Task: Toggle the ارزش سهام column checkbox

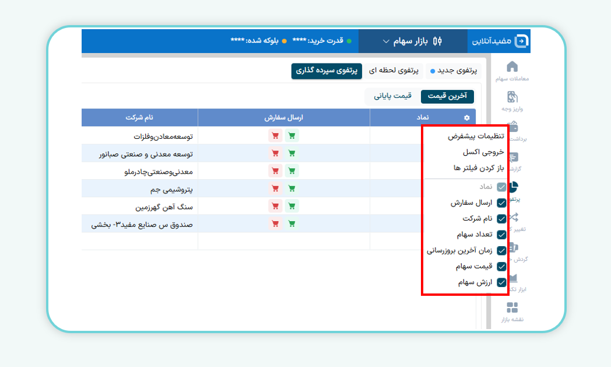Action: click(501, 282)
